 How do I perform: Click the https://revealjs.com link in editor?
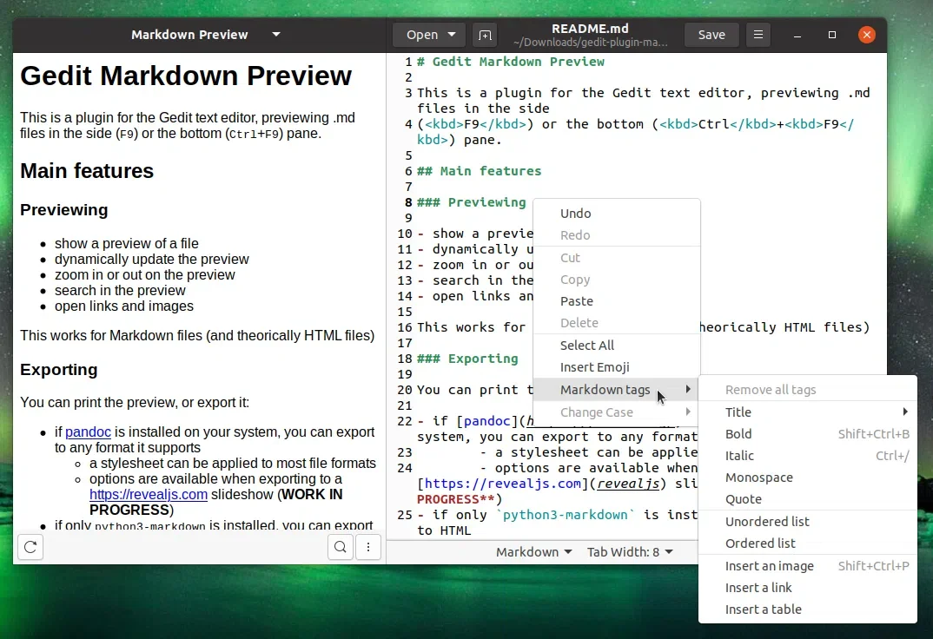tap(502, 484)
